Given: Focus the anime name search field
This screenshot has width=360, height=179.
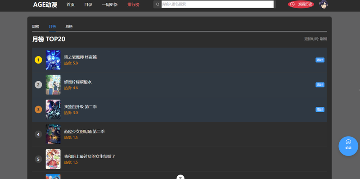Looking at the screenshot, I should (217, 4).
